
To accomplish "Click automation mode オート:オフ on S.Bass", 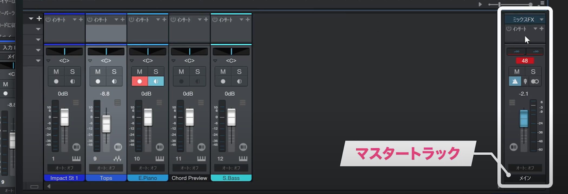I will coord(231,168).
